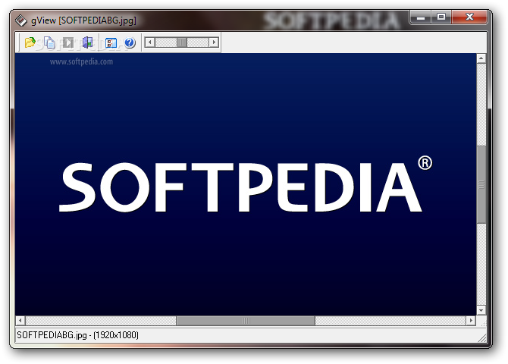Click the vertical scrollbar up arrow
The image size is (508, 364).
[x=481, y=58]
